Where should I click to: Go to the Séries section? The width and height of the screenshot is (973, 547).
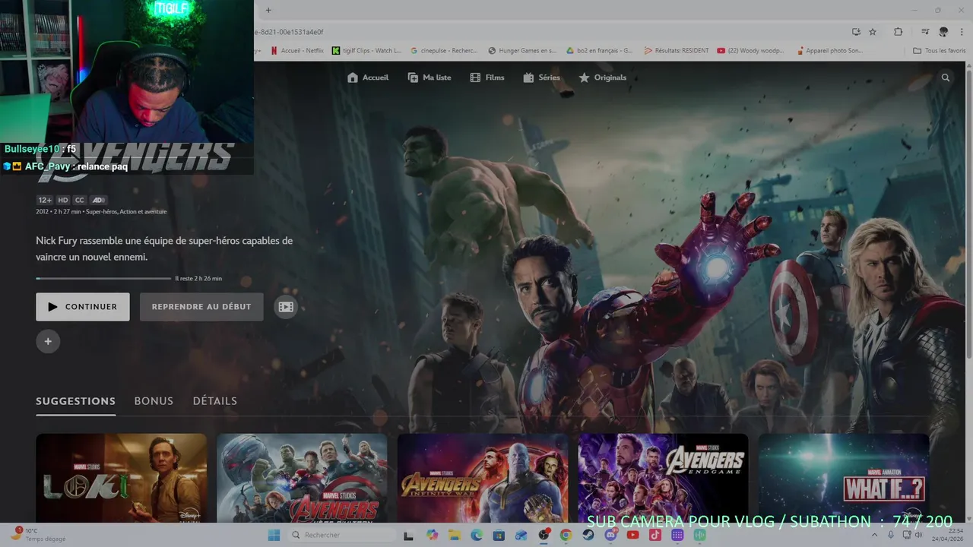[x=541, y=77]
